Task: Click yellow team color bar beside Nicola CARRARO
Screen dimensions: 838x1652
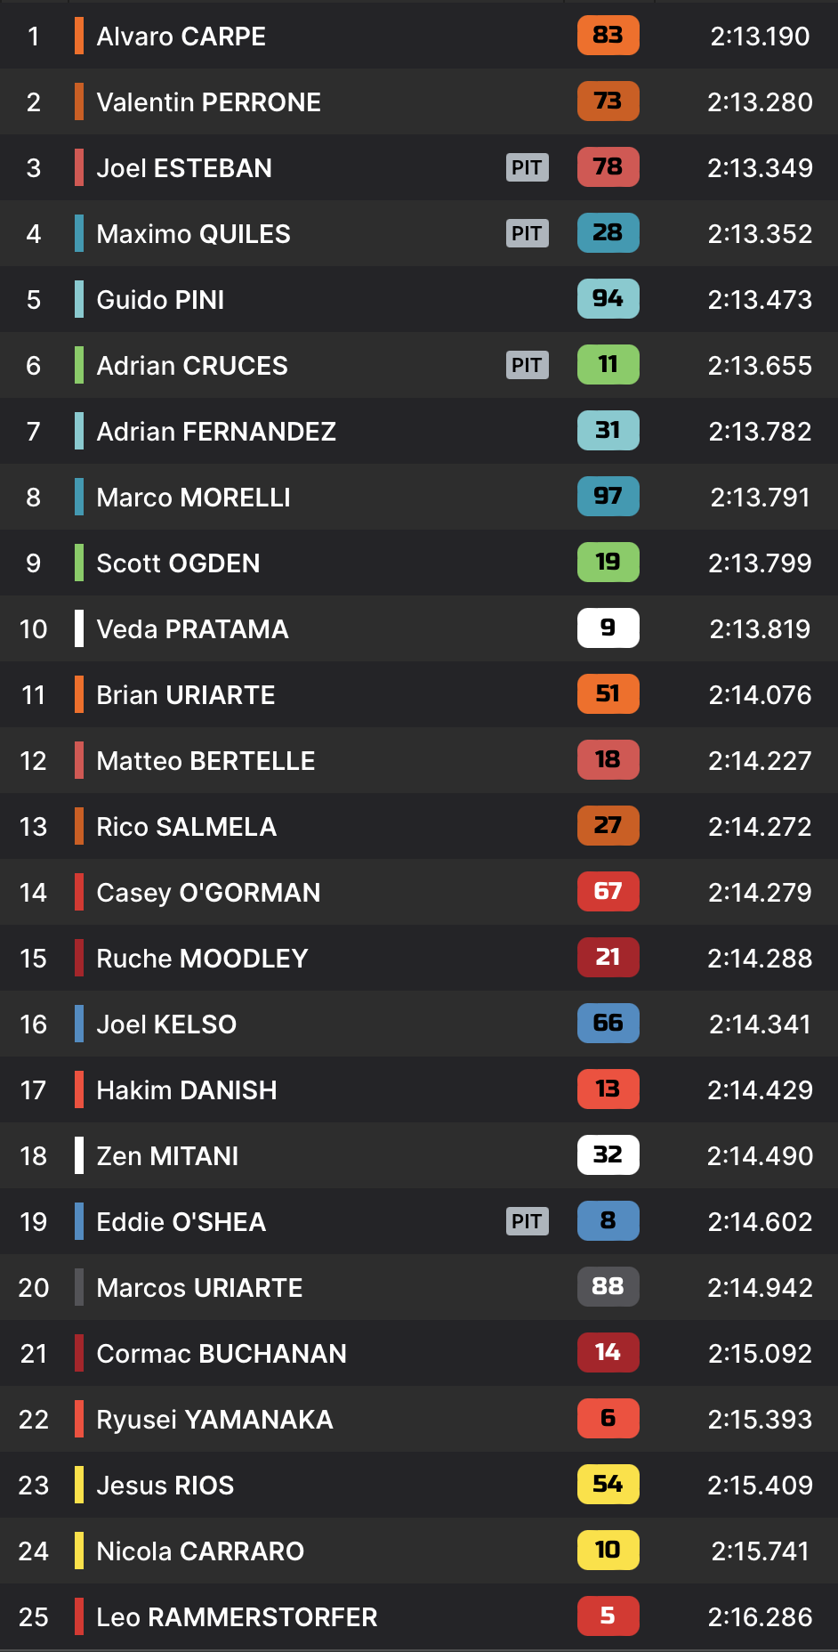Action: (79, 1551)
